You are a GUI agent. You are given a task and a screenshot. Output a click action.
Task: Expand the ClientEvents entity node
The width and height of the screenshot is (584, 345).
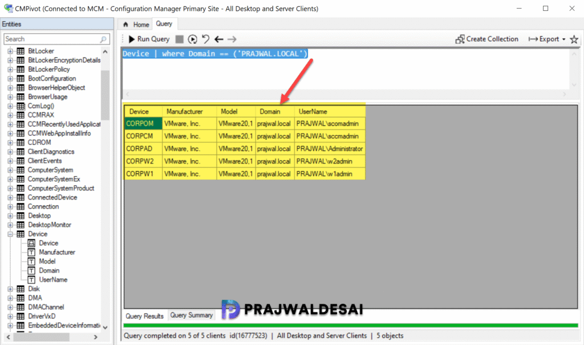pos(10,161)
